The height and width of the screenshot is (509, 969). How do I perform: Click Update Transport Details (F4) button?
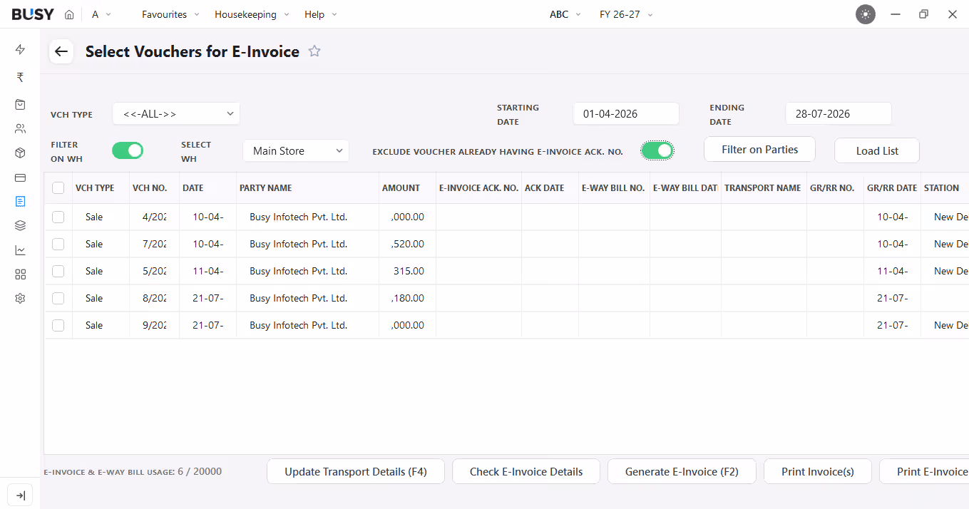tap(356, 472)
